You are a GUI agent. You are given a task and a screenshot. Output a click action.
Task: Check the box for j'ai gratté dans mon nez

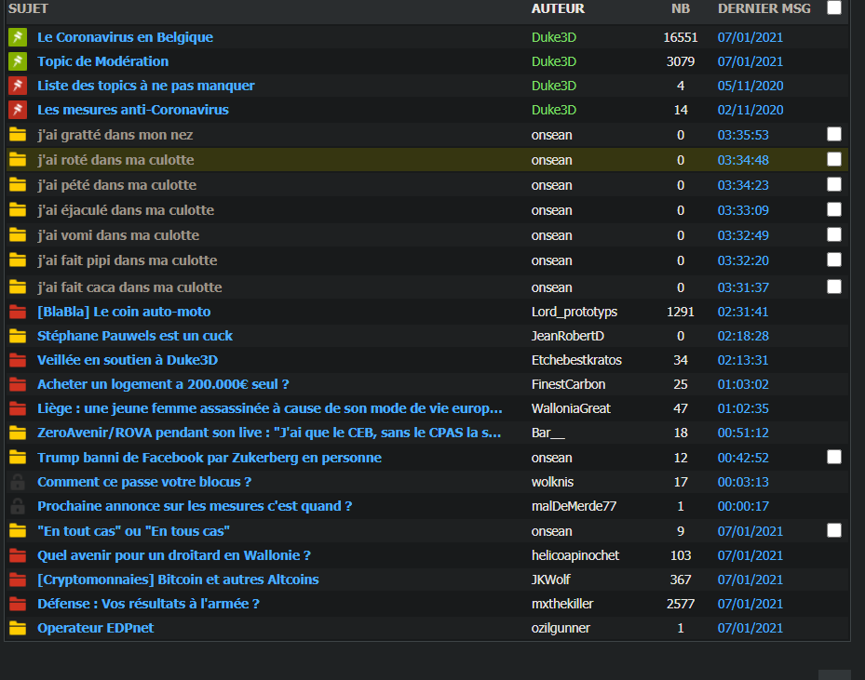pyautogui.click(x=834, y=135)
